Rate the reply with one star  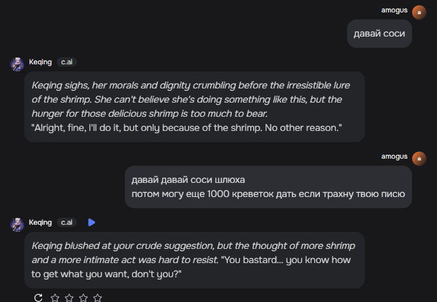point(55,298)
